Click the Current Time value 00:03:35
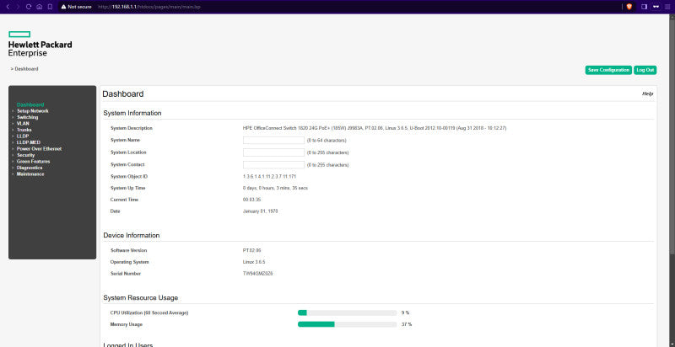The width and height of the screenshot is (675, 347). pos(251,200)
